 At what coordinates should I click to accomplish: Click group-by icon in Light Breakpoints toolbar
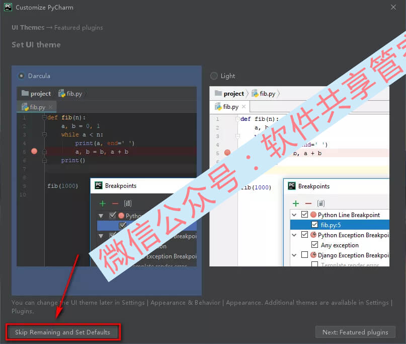[321, 203]
